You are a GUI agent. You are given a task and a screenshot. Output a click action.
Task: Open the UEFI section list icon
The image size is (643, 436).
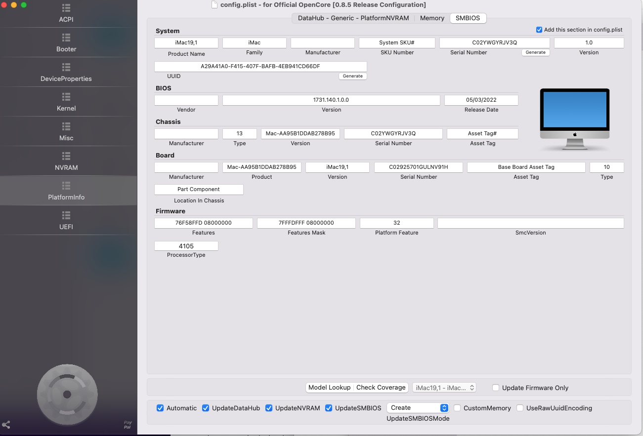[x=66, y=215]
